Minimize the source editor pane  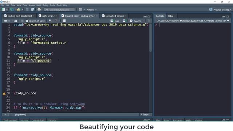point(145,16)
